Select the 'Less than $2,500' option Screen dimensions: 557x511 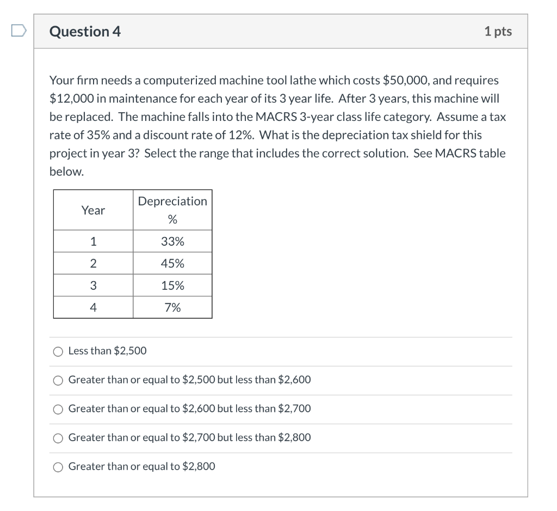click(58, 351)
